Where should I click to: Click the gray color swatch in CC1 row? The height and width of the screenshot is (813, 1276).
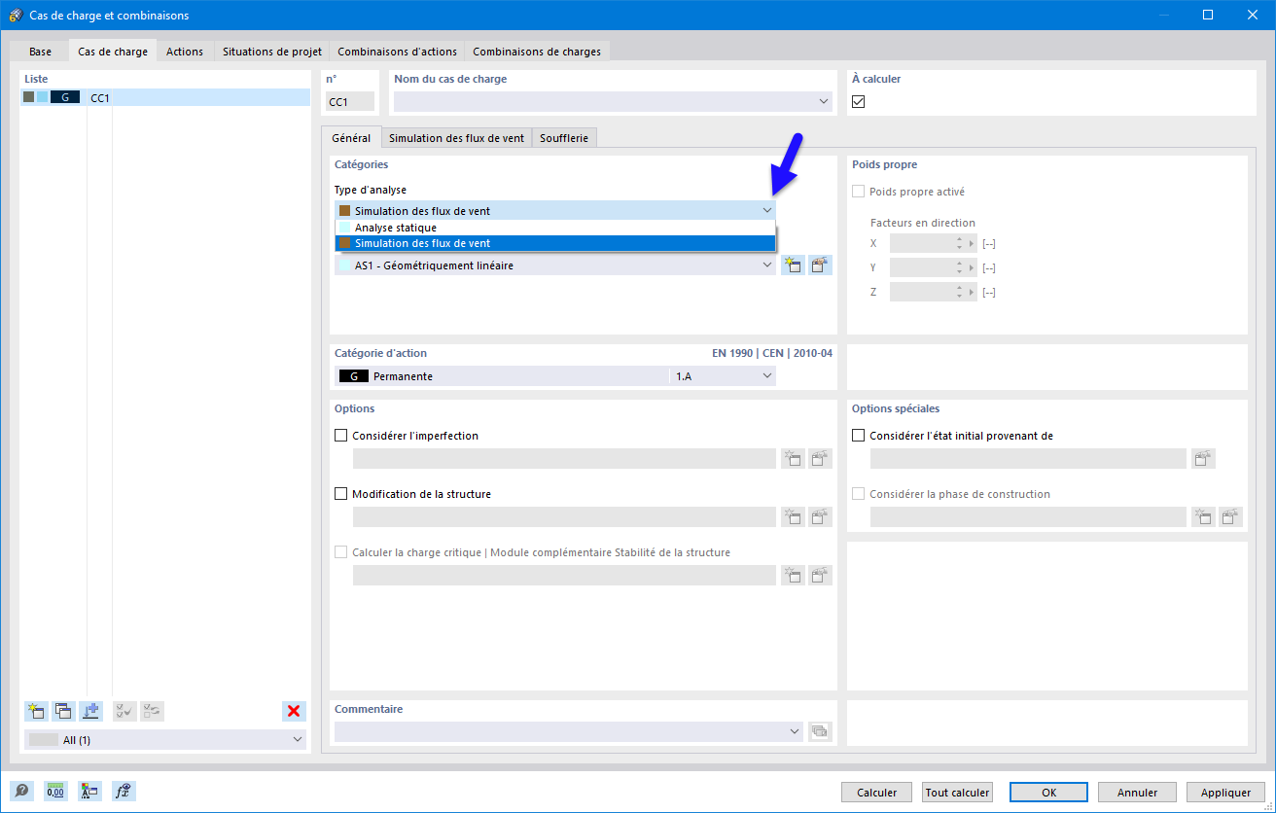(28, 97)
